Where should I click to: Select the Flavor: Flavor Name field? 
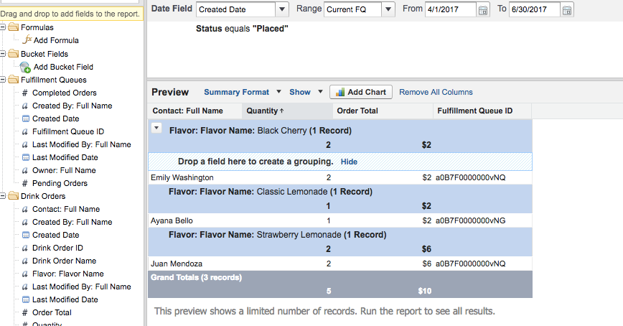[67, 274]
